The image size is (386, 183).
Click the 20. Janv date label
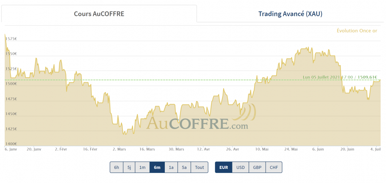[x=34, y=149]
